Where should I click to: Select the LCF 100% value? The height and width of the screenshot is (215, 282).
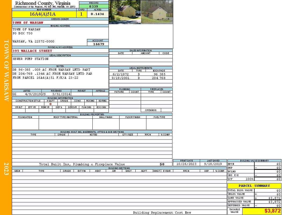(x=249, y=179)
